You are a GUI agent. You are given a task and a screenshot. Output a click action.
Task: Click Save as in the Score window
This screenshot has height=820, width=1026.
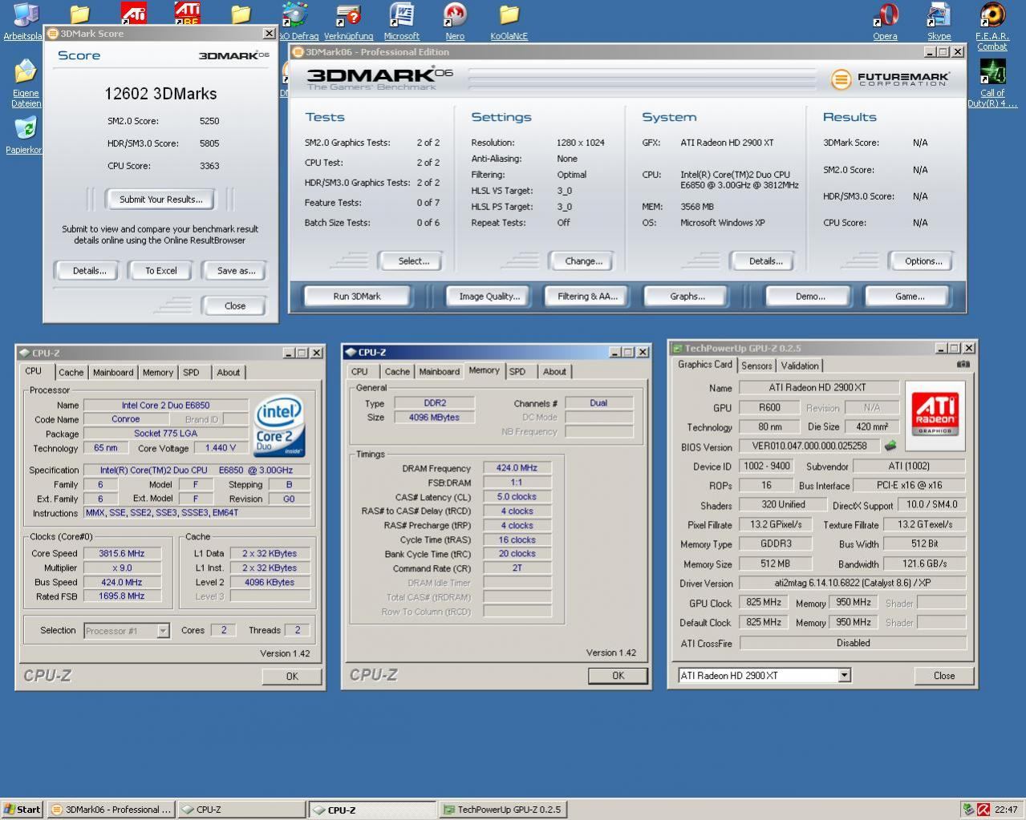tap(236, 271)
